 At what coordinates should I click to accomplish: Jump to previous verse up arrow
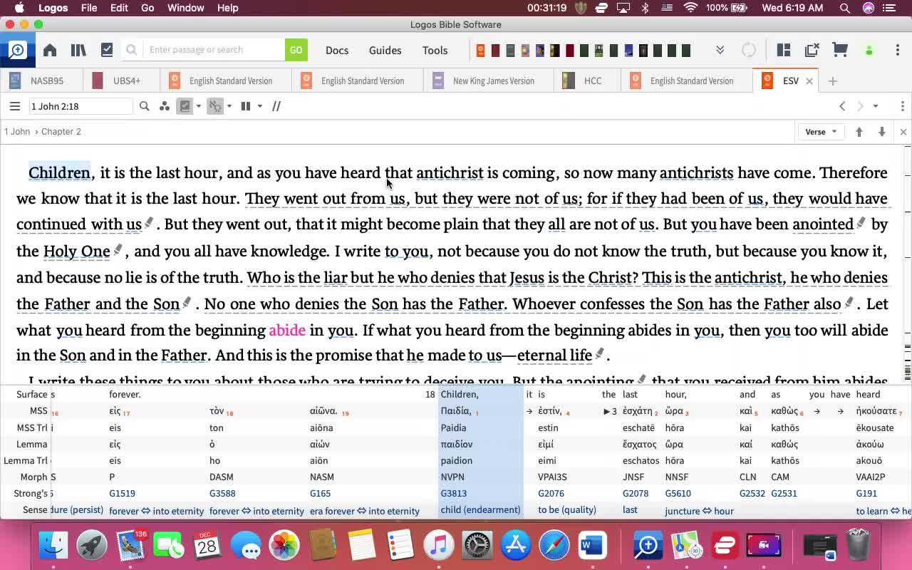click(859, 132)
